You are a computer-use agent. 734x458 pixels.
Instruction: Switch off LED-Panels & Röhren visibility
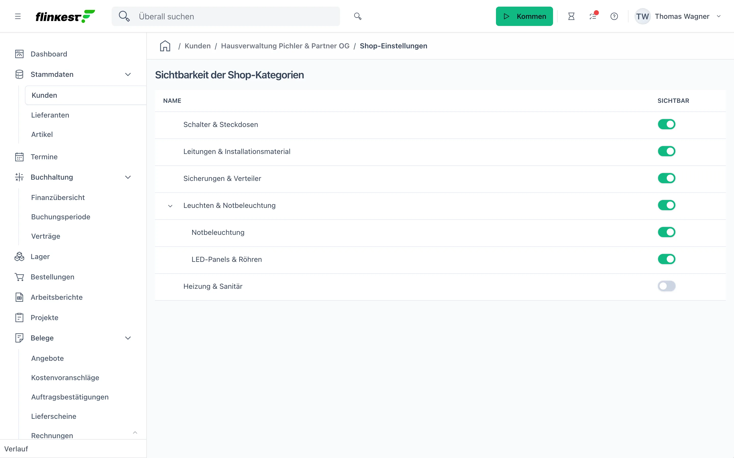pyautogui.click(x=666, y=259)
